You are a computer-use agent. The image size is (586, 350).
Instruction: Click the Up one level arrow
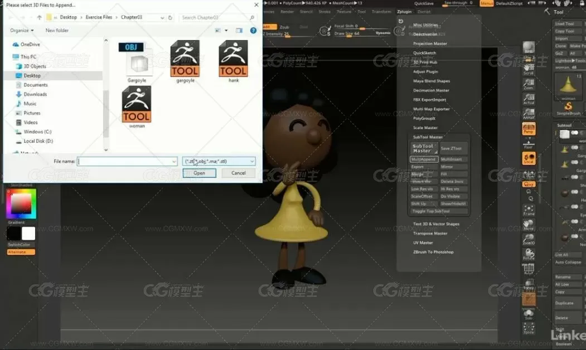click(x=39, y=17)
